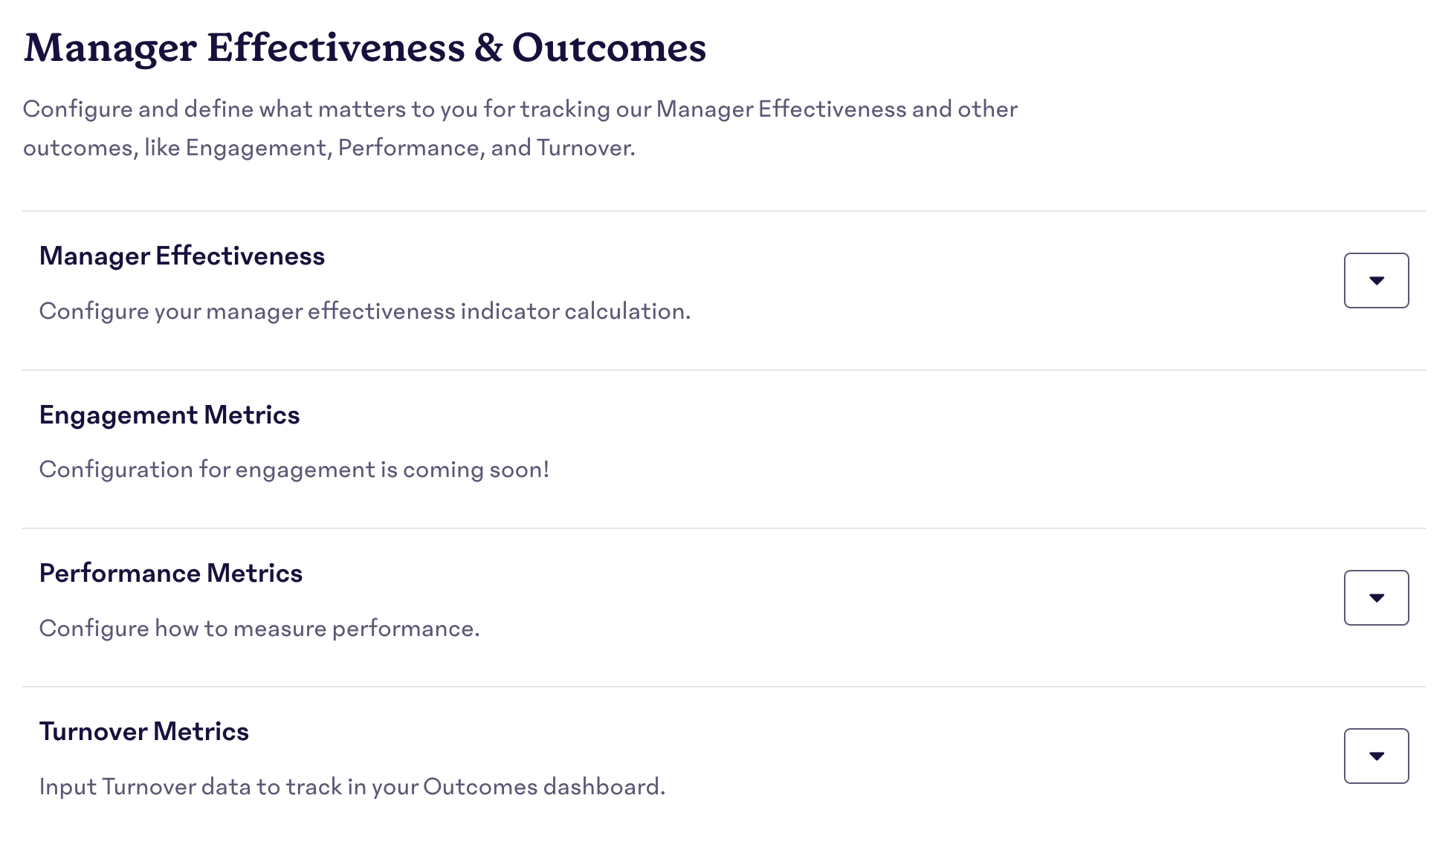Screen dimensions: 1454x853
Task: Click the Engagement Metrics heading
Action: 169,415
